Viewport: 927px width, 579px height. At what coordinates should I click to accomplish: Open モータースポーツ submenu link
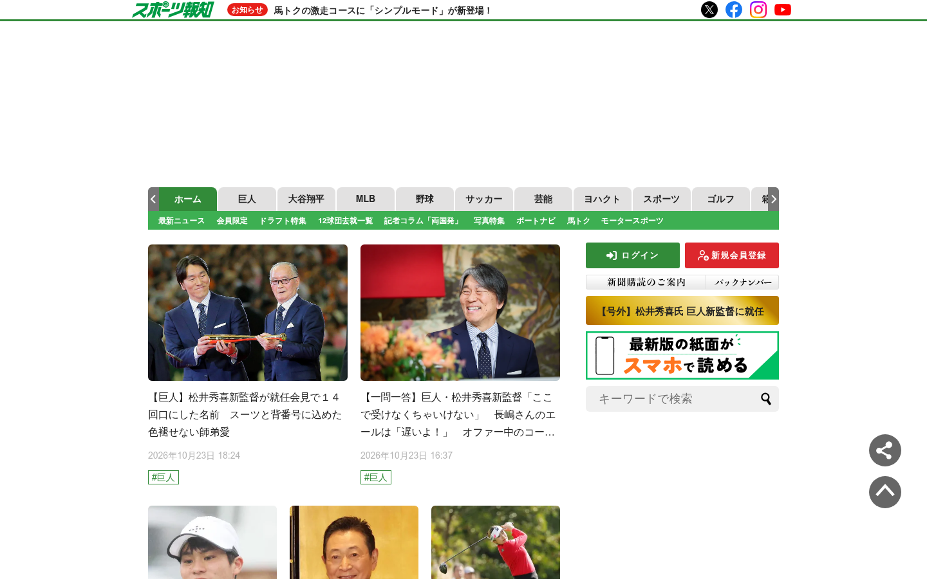[632, 221]
